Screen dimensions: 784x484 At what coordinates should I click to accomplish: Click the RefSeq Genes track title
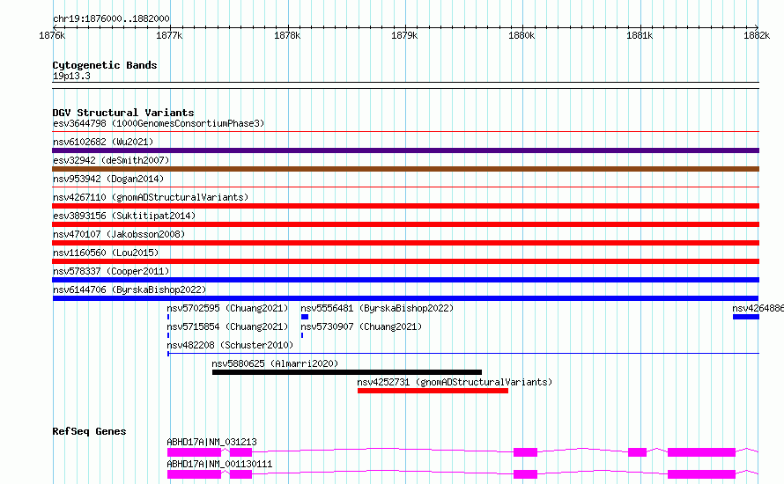click(x=89, y=431)
